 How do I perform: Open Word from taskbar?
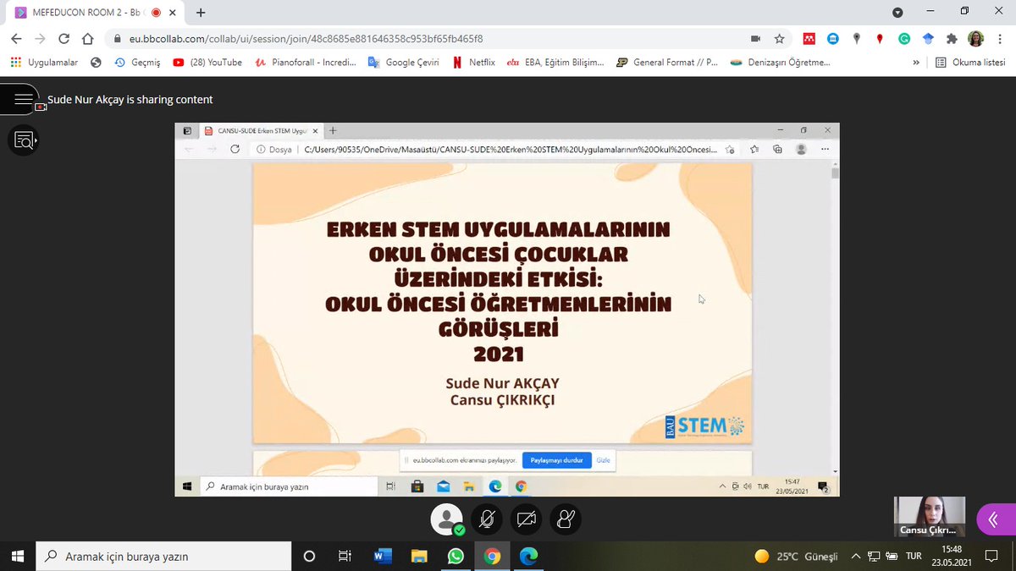tap(382, 556)
